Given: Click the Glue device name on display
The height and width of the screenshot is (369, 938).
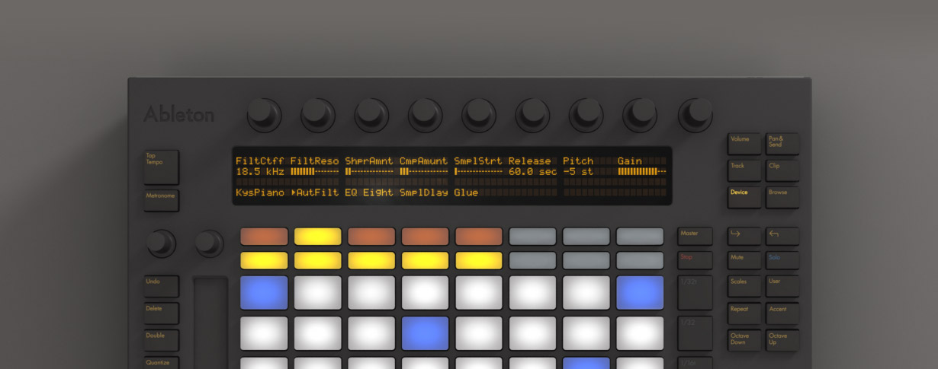Looking at the screenshot, I should [x=466, y=193].
